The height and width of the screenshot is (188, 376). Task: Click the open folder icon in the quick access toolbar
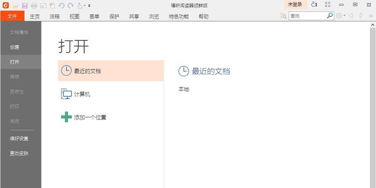tap(16, 5)
